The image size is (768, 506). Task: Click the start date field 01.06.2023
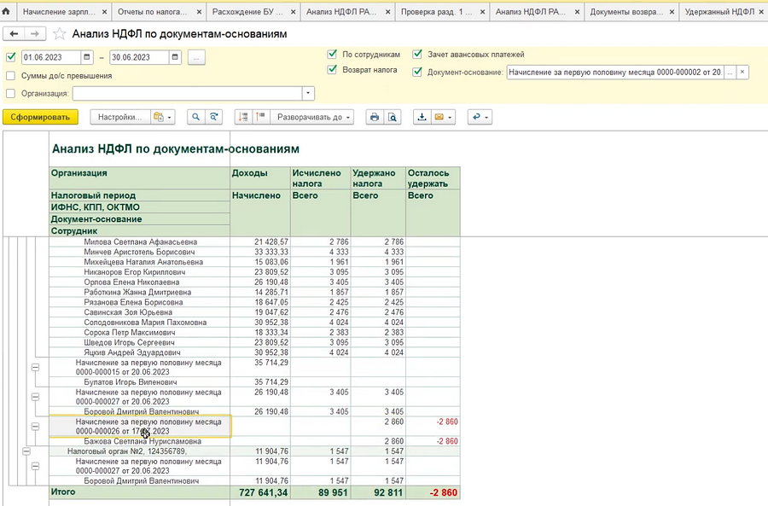point(50,57)
